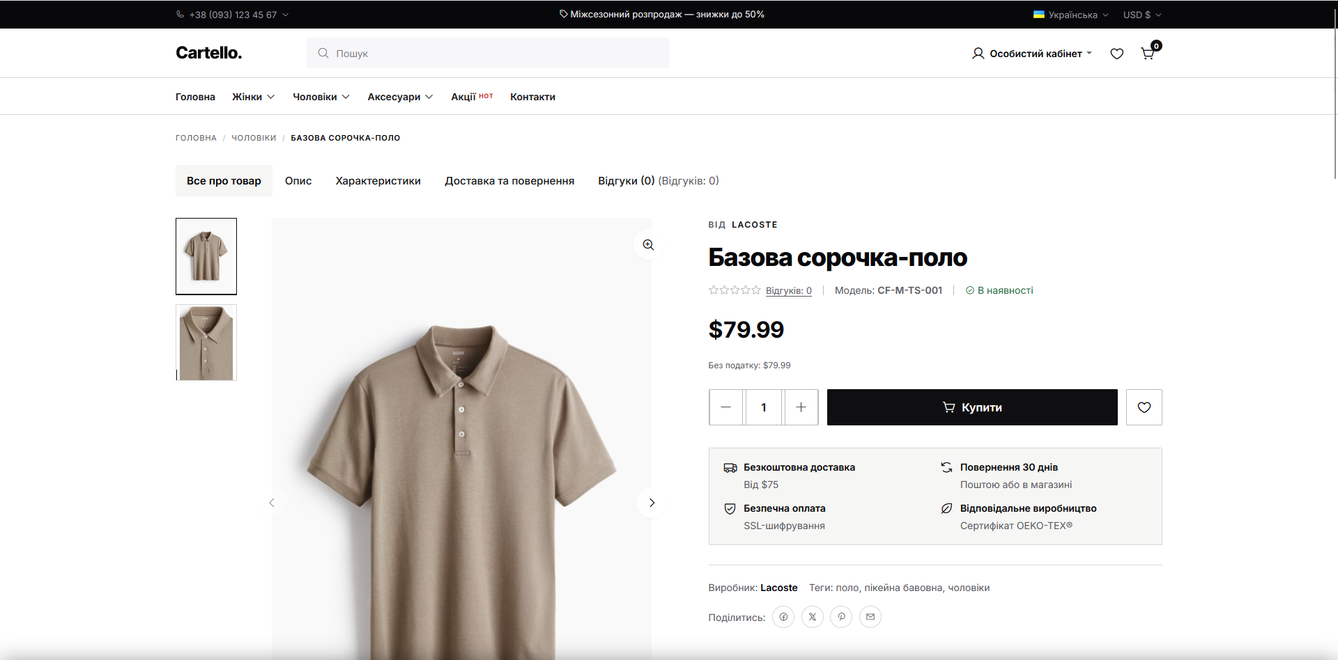Share product on X
Image resolution: width=1338 pixels, height=660 pixels.
(x=813, y=617)
